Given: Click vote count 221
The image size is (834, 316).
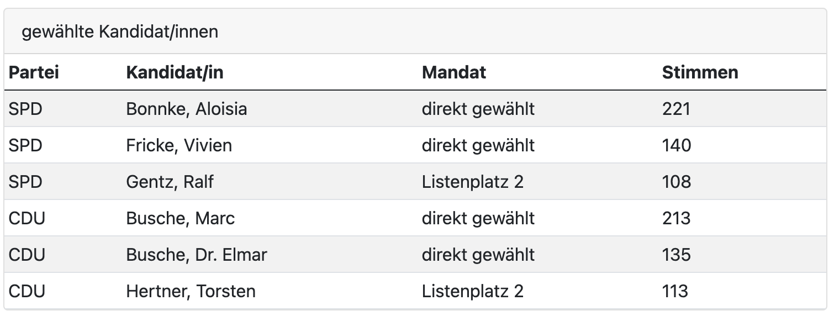Looking at the screenshot, I should coord(676,109).
